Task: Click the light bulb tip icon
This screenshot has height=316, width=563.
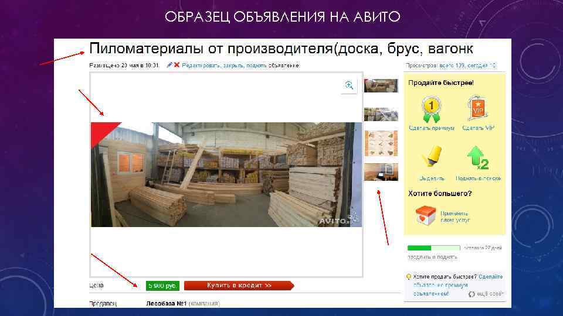Action: point(409,277)
